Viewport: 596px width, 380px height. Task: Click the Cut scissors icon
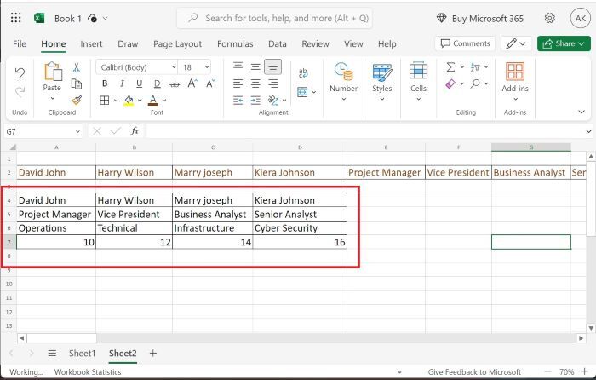[x=77, y=67]
